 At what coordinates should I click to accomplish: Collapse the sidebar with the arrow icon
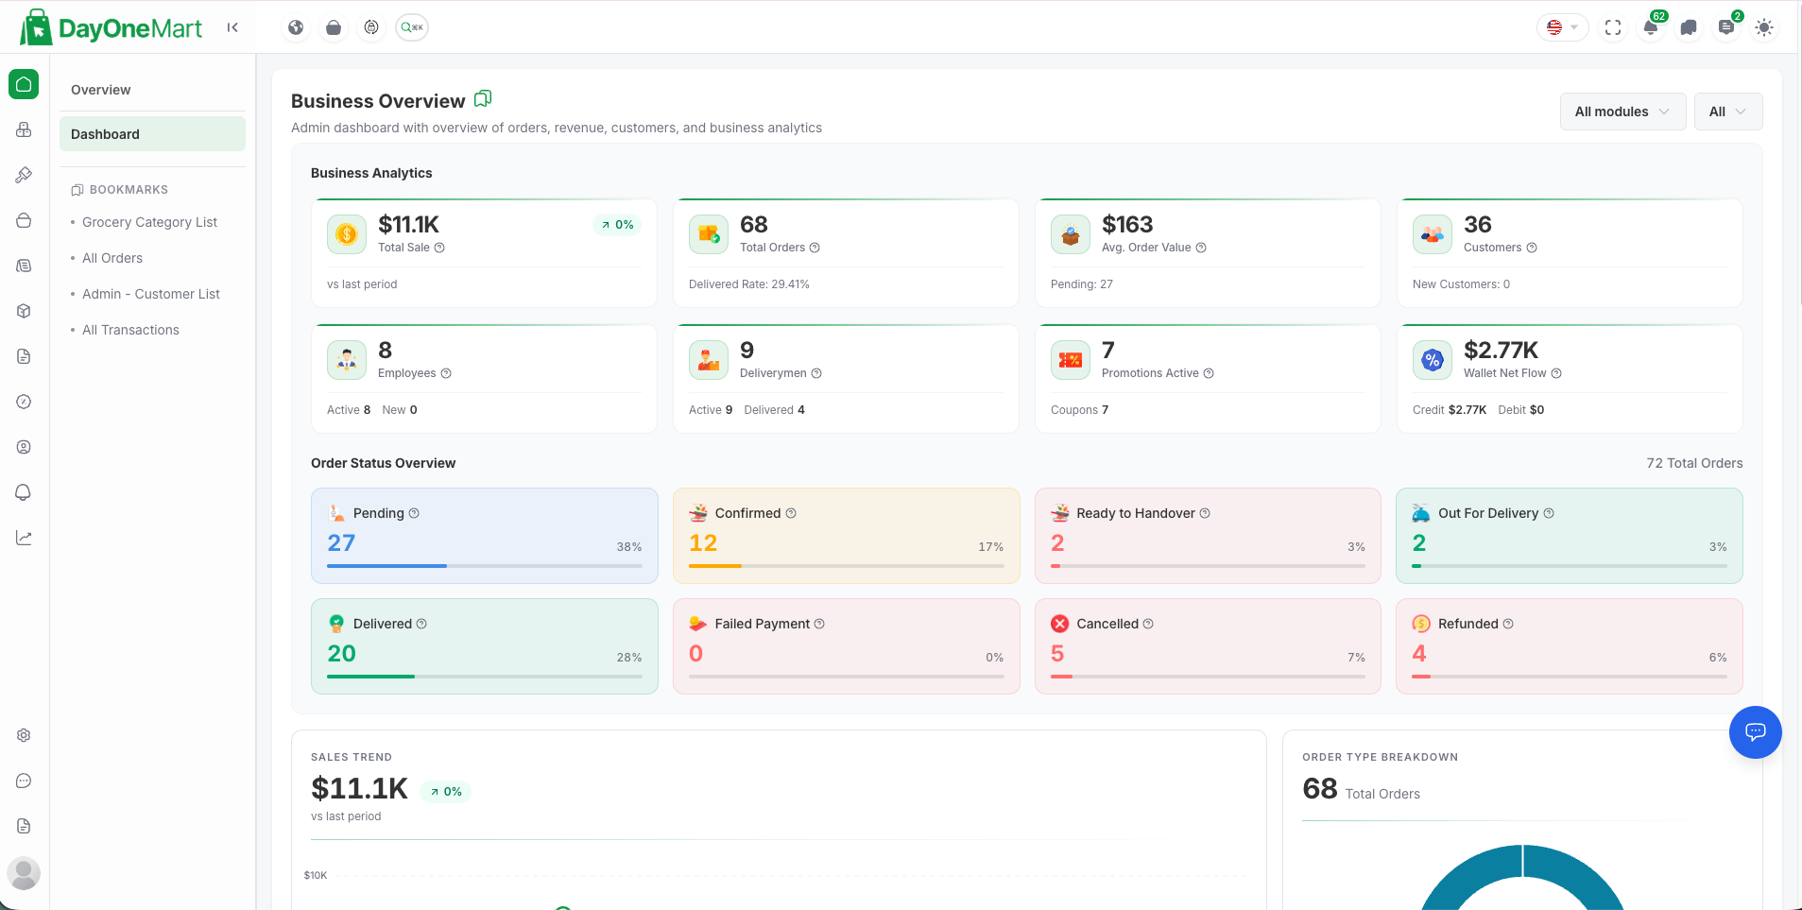[x=232, y=27]
